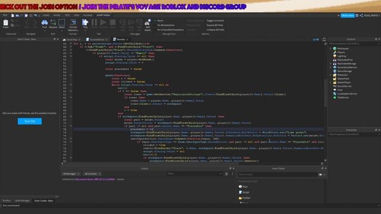
Task: Click the Add Watch icon
Action: point(148,23)
